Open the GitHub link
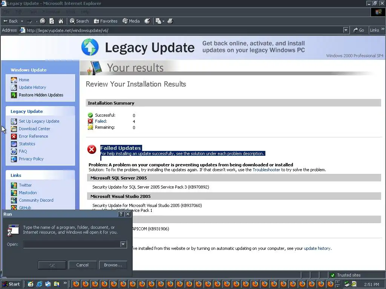 25,208
